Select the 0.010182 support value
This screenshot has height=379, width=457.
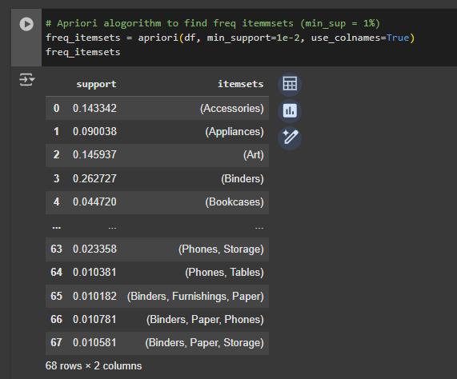(x=94, y=296)
